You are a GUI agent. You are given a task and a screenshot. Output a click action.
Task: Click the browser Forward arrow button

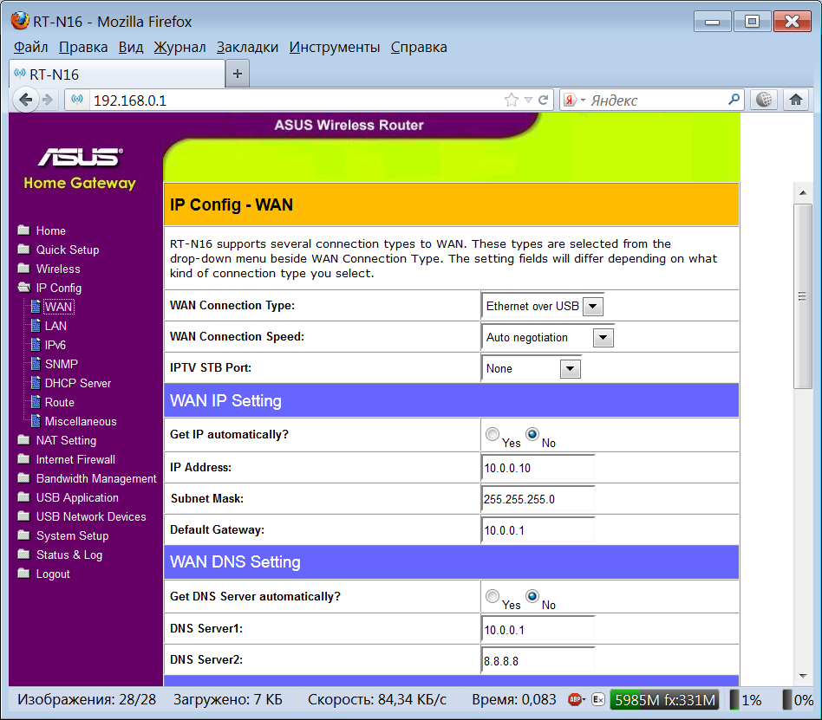48,100
